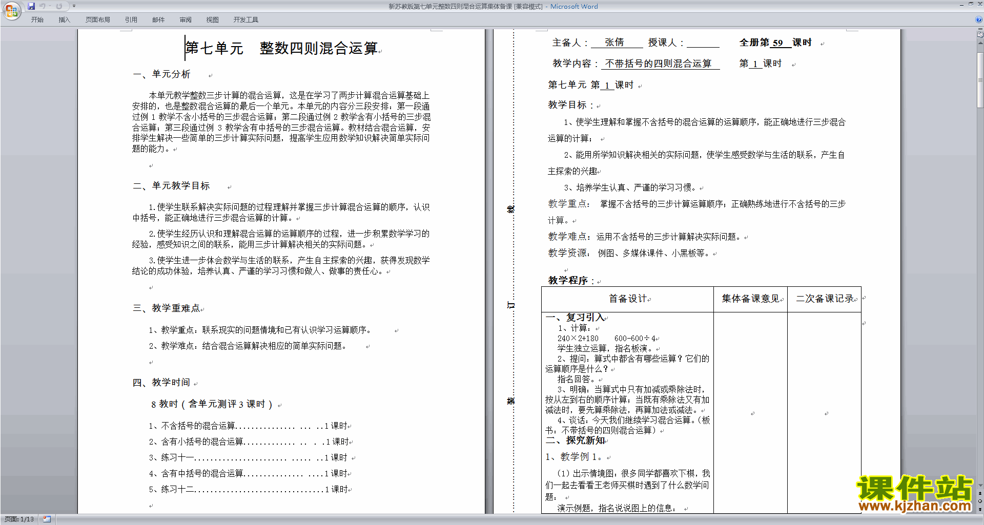Click the label 教学重点：
The width and height of the screenshot is (984, 525).
569,204
